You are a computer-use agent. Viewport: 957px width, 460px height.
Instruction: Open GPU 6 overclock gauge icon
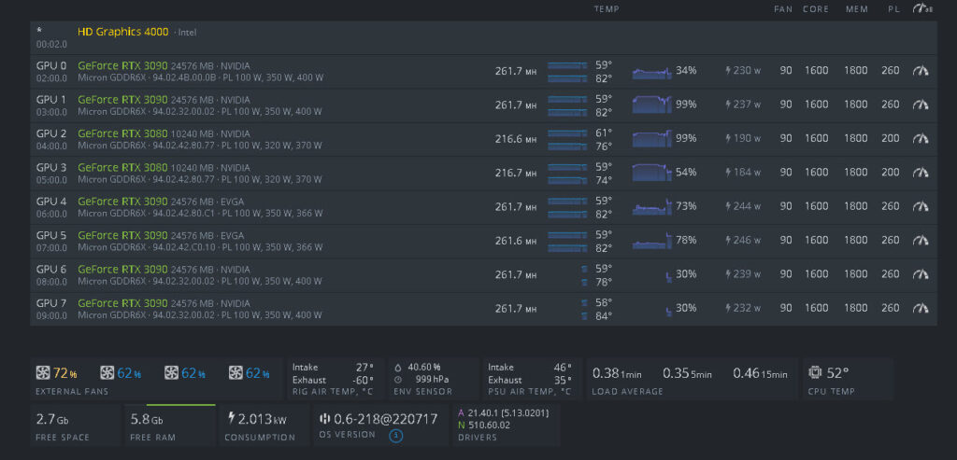(x=921, y=274)
